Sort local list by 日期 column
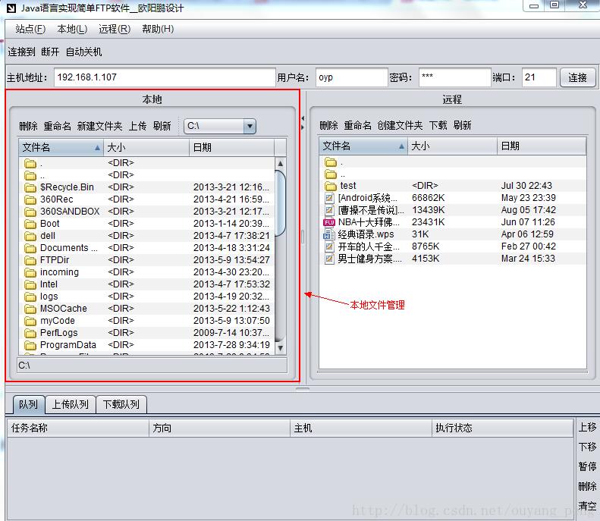This screenshot has width=600, height=521. pos(232,147)
